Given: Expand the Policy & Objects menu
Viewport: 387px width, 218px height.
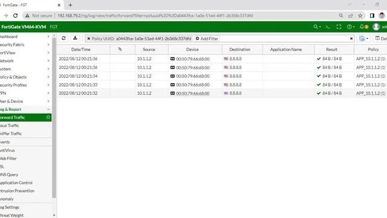Looking at the screenshot, I should (25, 77).
